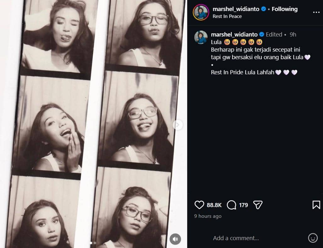Click the verified badge next to the caption username

click(261, 34)
